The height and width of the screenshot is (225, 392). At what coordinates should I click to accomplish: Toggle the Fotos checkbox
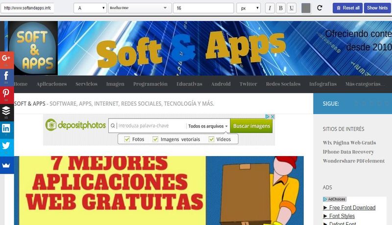pos(127,139)
